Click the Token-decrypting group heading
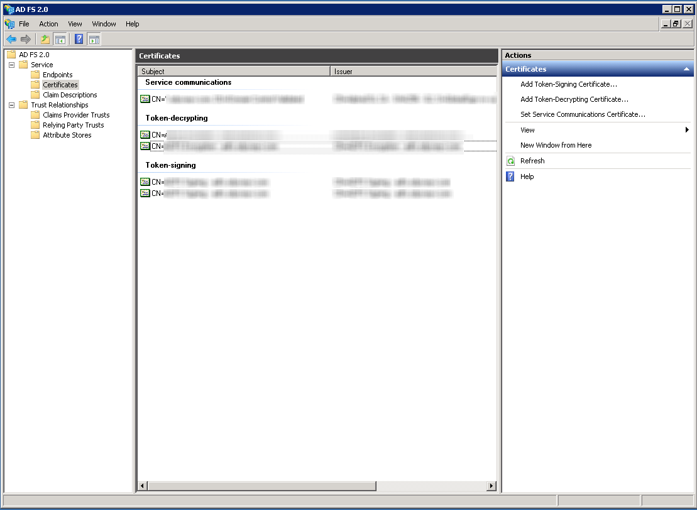The image size is (697, 510). (x=177, y=117)
